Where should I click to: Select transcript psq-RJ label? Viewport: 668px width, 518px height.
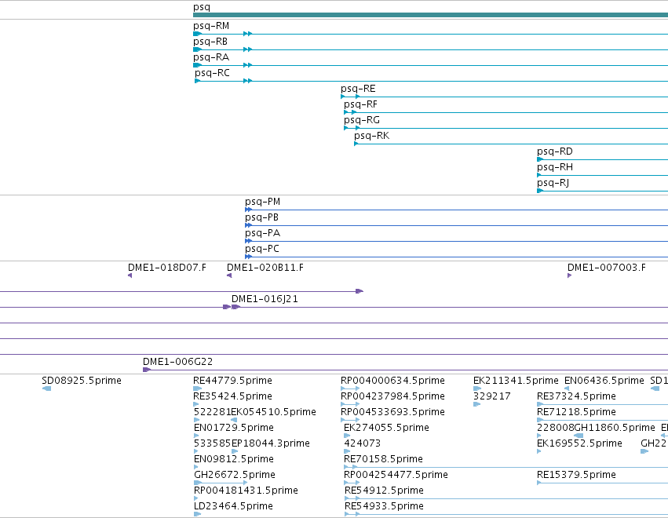(x=553, y=183)
